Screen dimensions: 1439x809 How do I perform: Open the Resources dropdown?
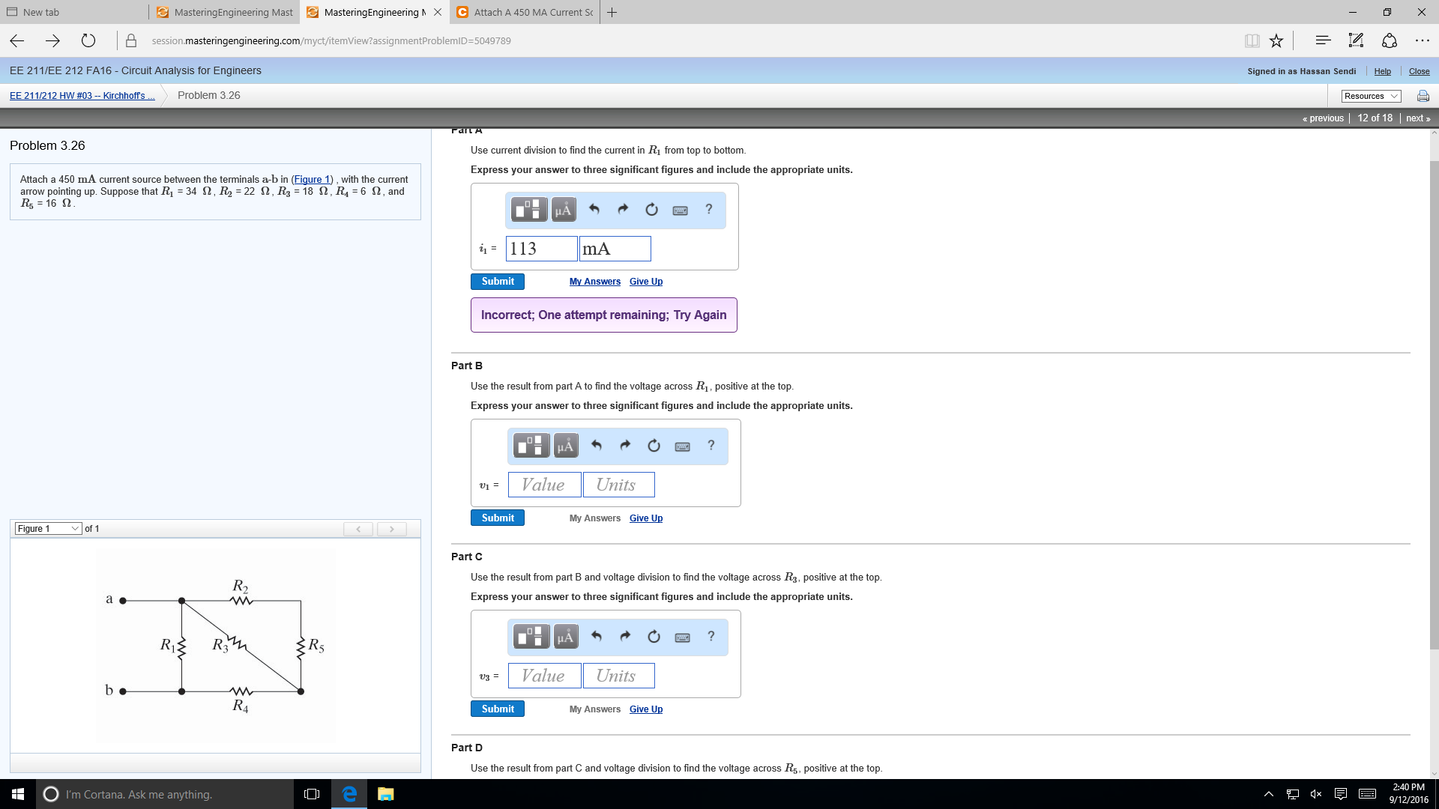tap(1371, 96)
